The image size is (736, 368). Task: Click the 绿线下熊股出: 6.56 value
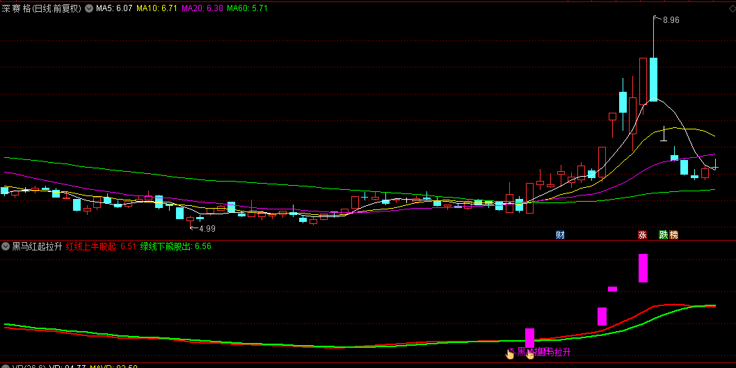(x=175, y=246)
